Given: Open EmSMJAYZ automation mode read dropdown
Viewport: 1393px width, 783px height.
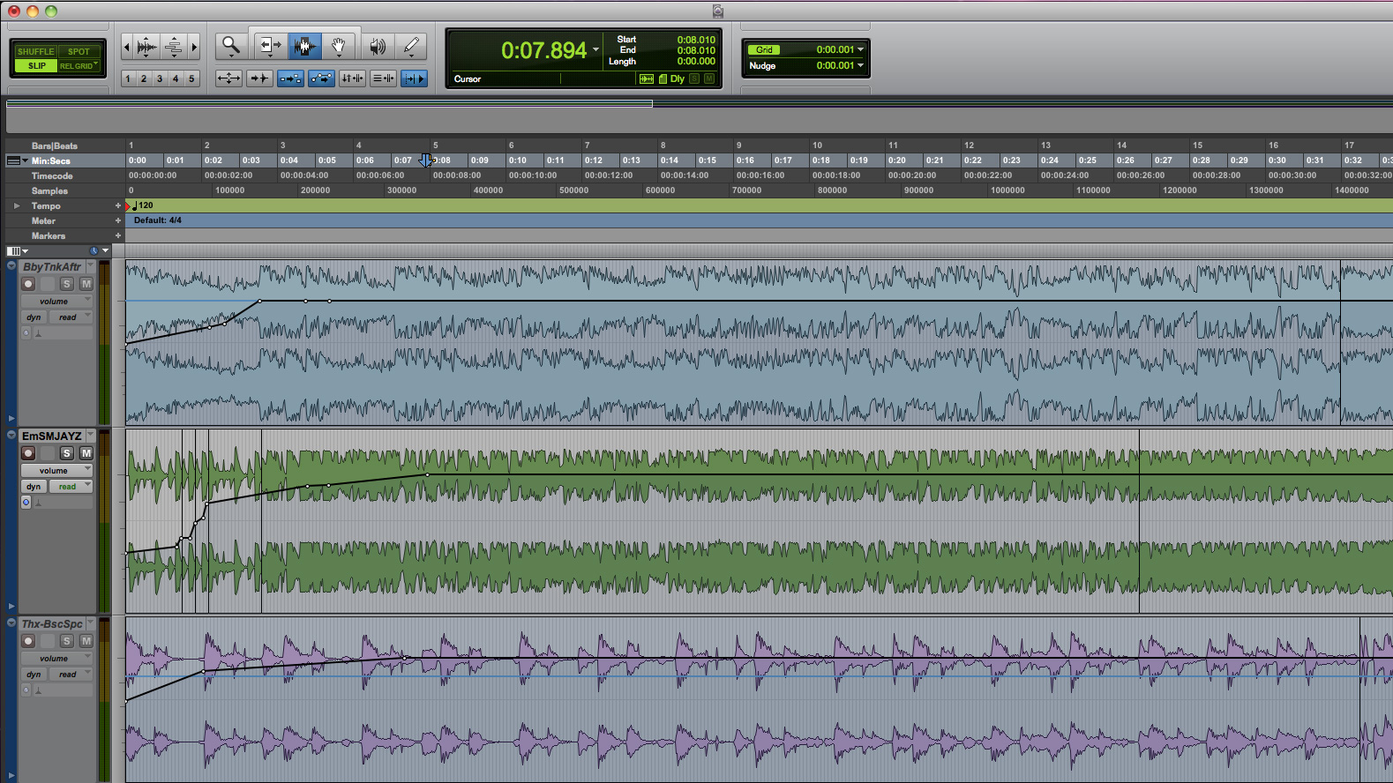Looking at the screenshot, I should (71, 487).
